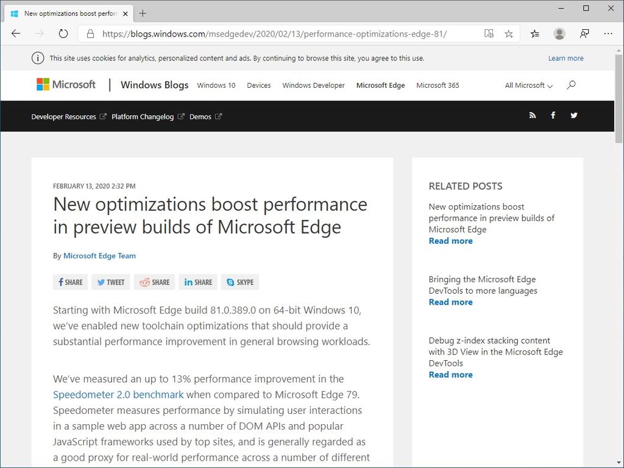
Task: Select Microsoft Edge in the blog navigation
Action: 380,85
